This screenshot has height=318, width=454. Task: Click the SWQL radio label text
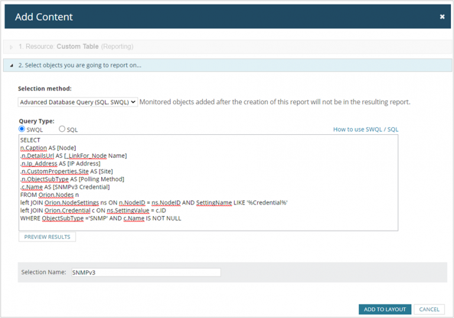point(34,130)
